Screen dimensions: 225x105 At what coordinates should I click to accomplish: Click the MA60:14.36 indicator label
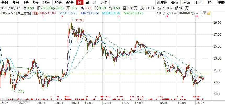(x=111, y=13)
